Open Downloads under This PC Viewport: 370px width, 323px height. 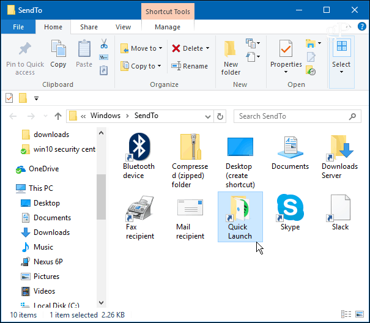45,232
